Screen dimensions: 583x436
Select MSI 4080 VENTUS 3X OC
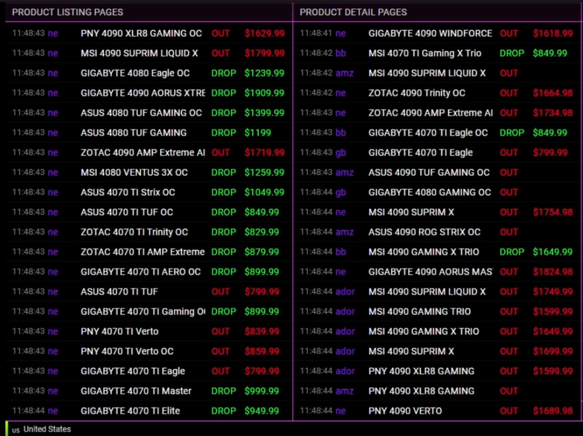pos(134,172)
